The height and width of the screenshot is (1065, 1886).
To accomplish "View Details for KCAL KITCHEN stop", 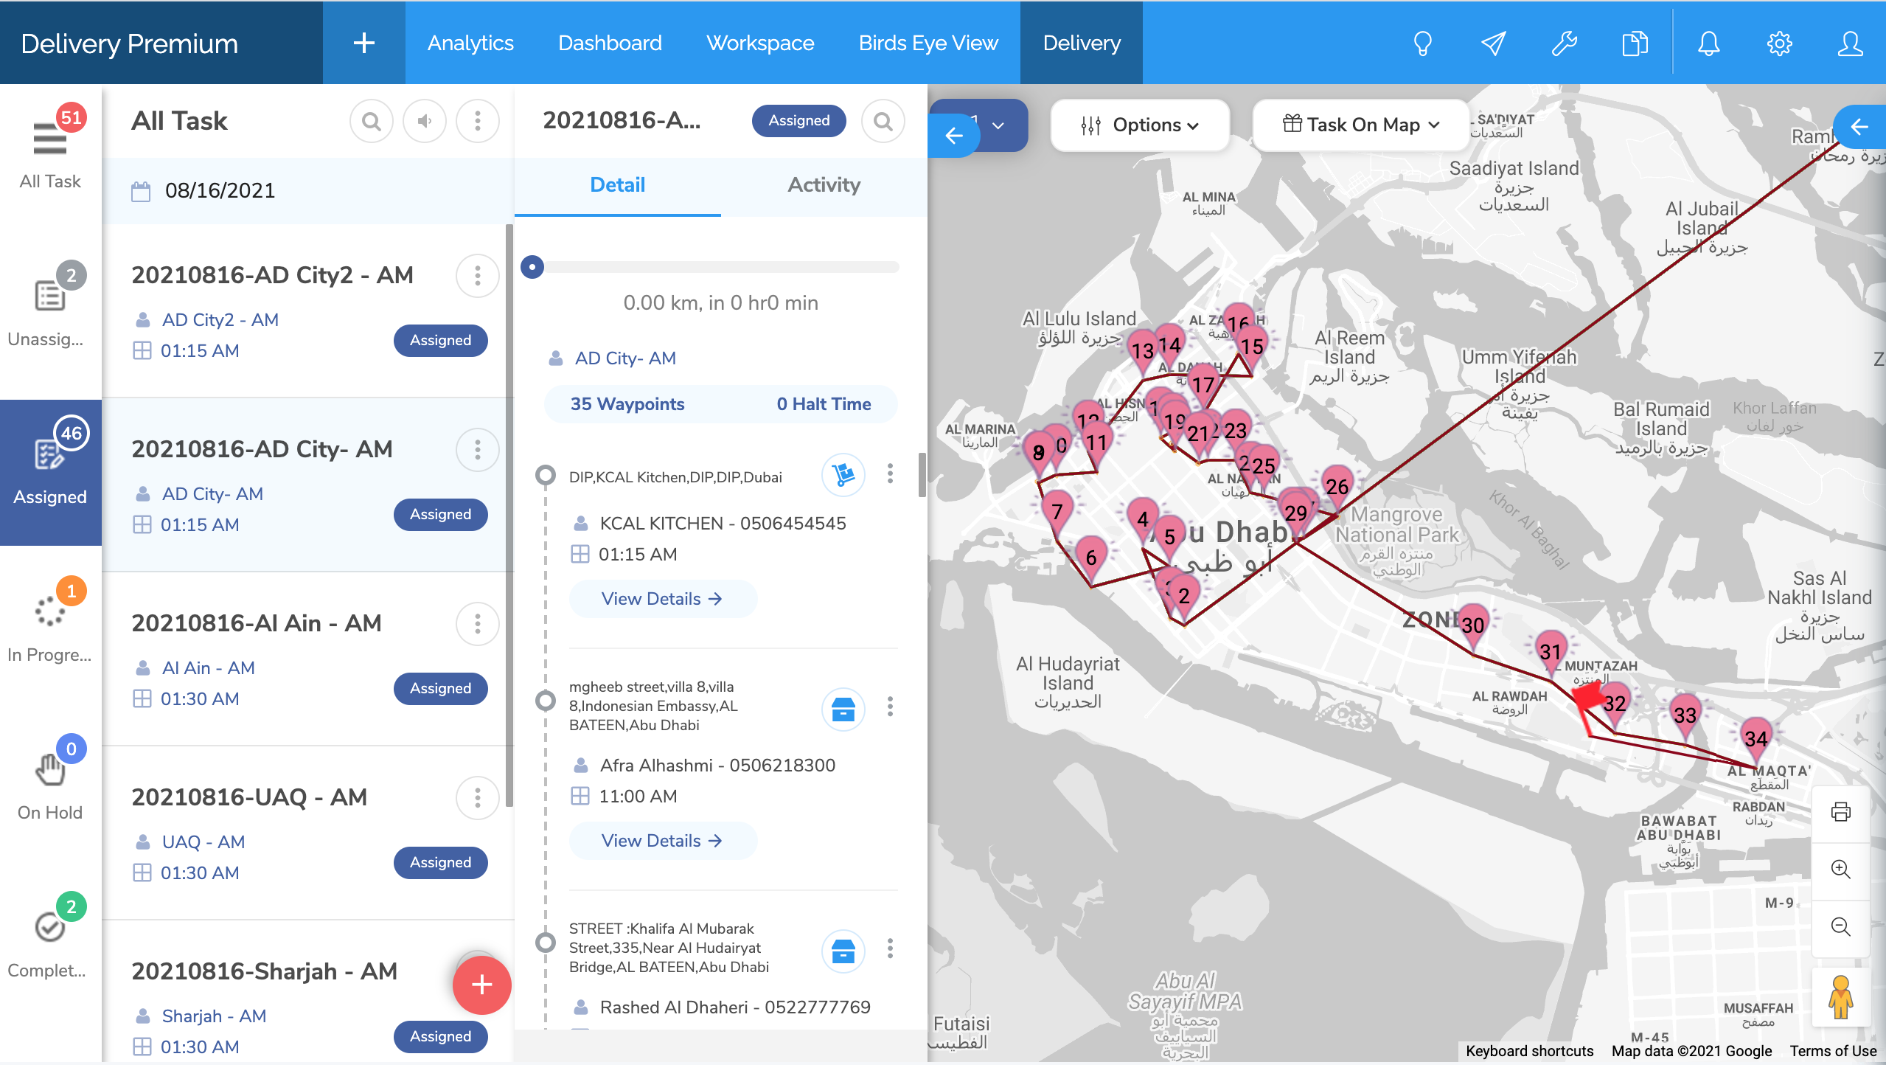I will pos(662,599).
